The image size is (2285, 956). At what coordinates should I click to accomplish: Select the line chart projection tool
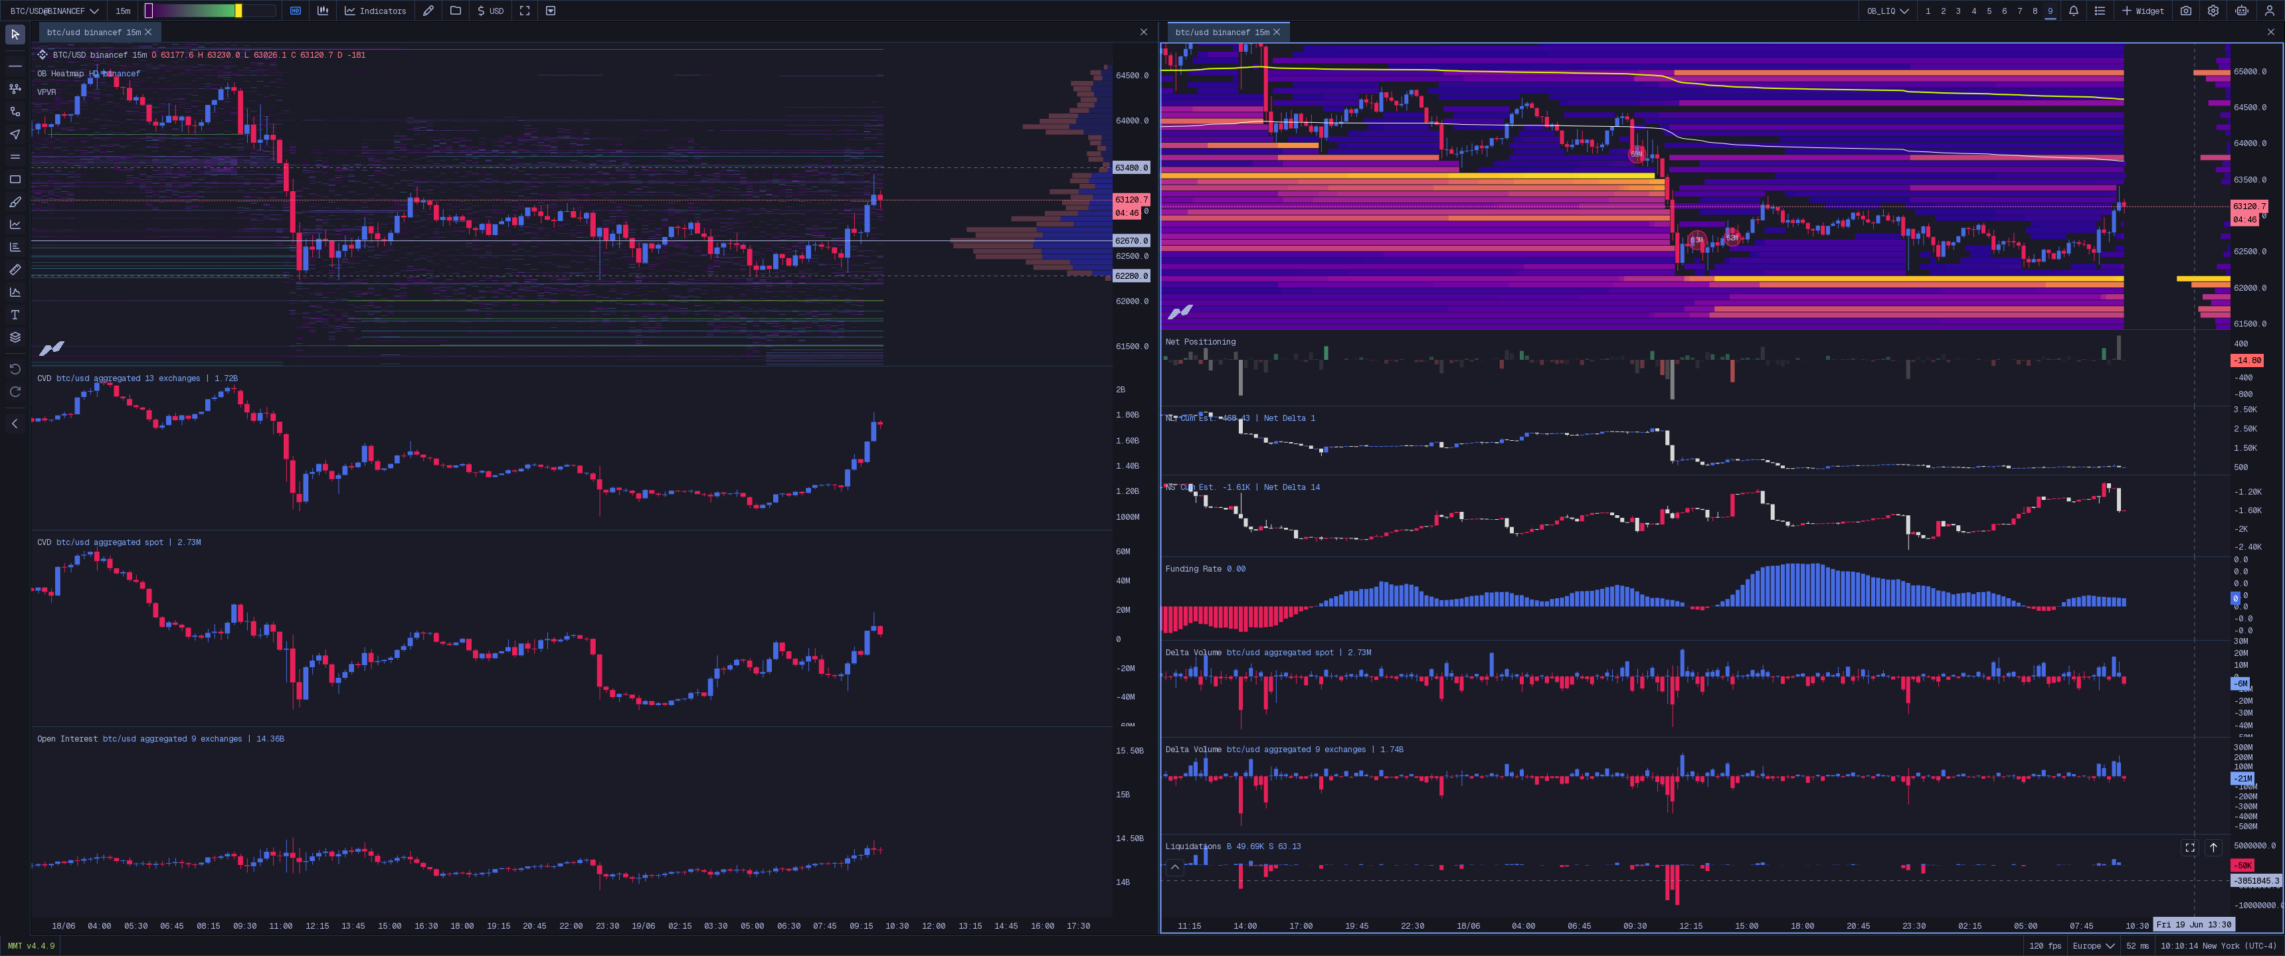15,224
